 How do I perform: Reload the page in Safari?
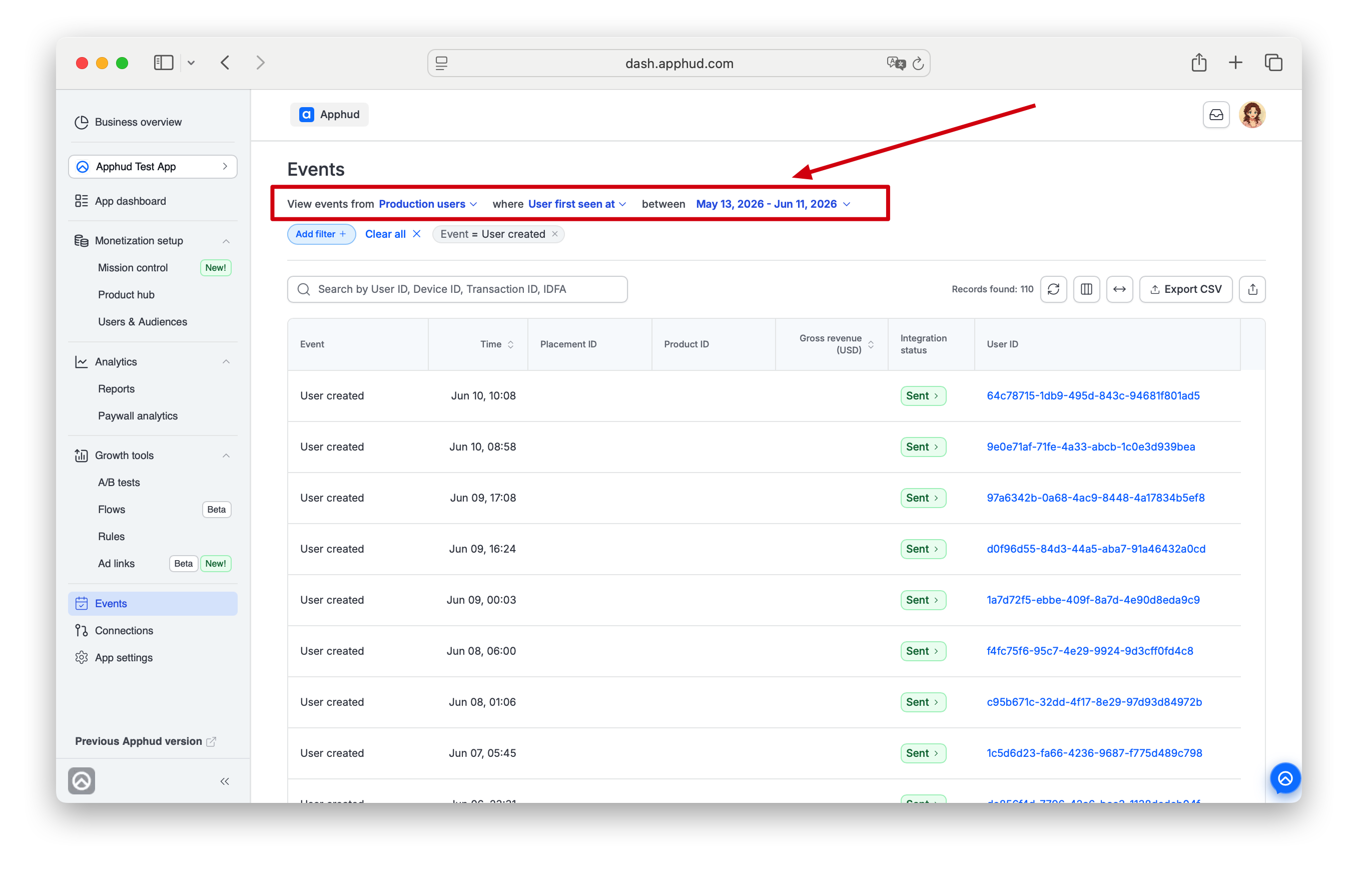pos(918,63)
